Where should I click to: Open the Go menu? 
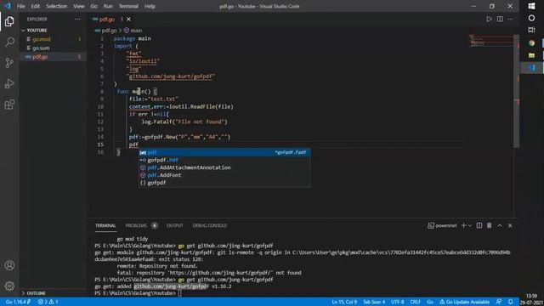click(x=94, y=6)
